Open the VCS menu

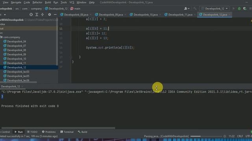[72, 2]
